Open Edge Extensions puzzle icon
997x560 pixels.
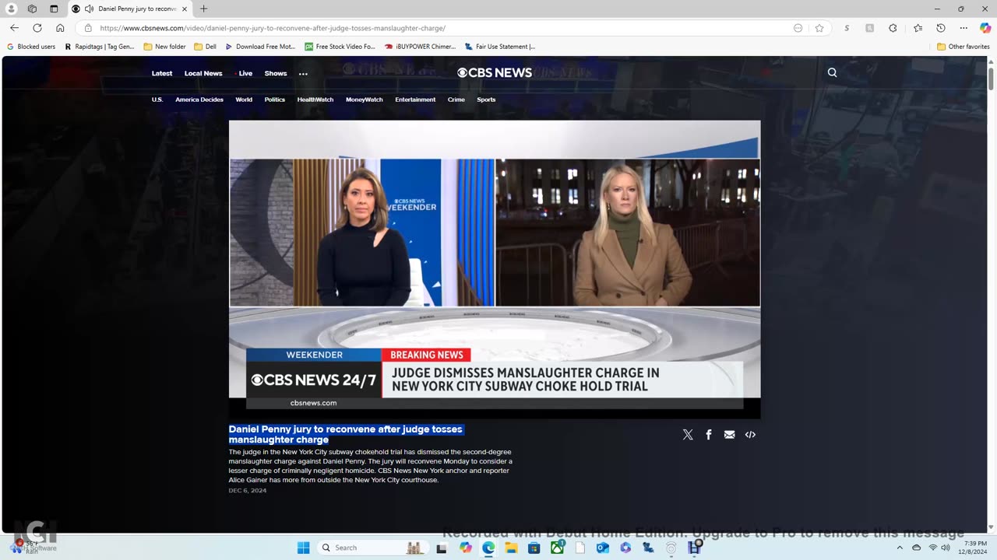[x=893, y=28]
